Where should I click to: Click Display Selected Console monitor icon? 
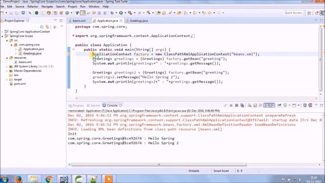[x=285, y=105]
